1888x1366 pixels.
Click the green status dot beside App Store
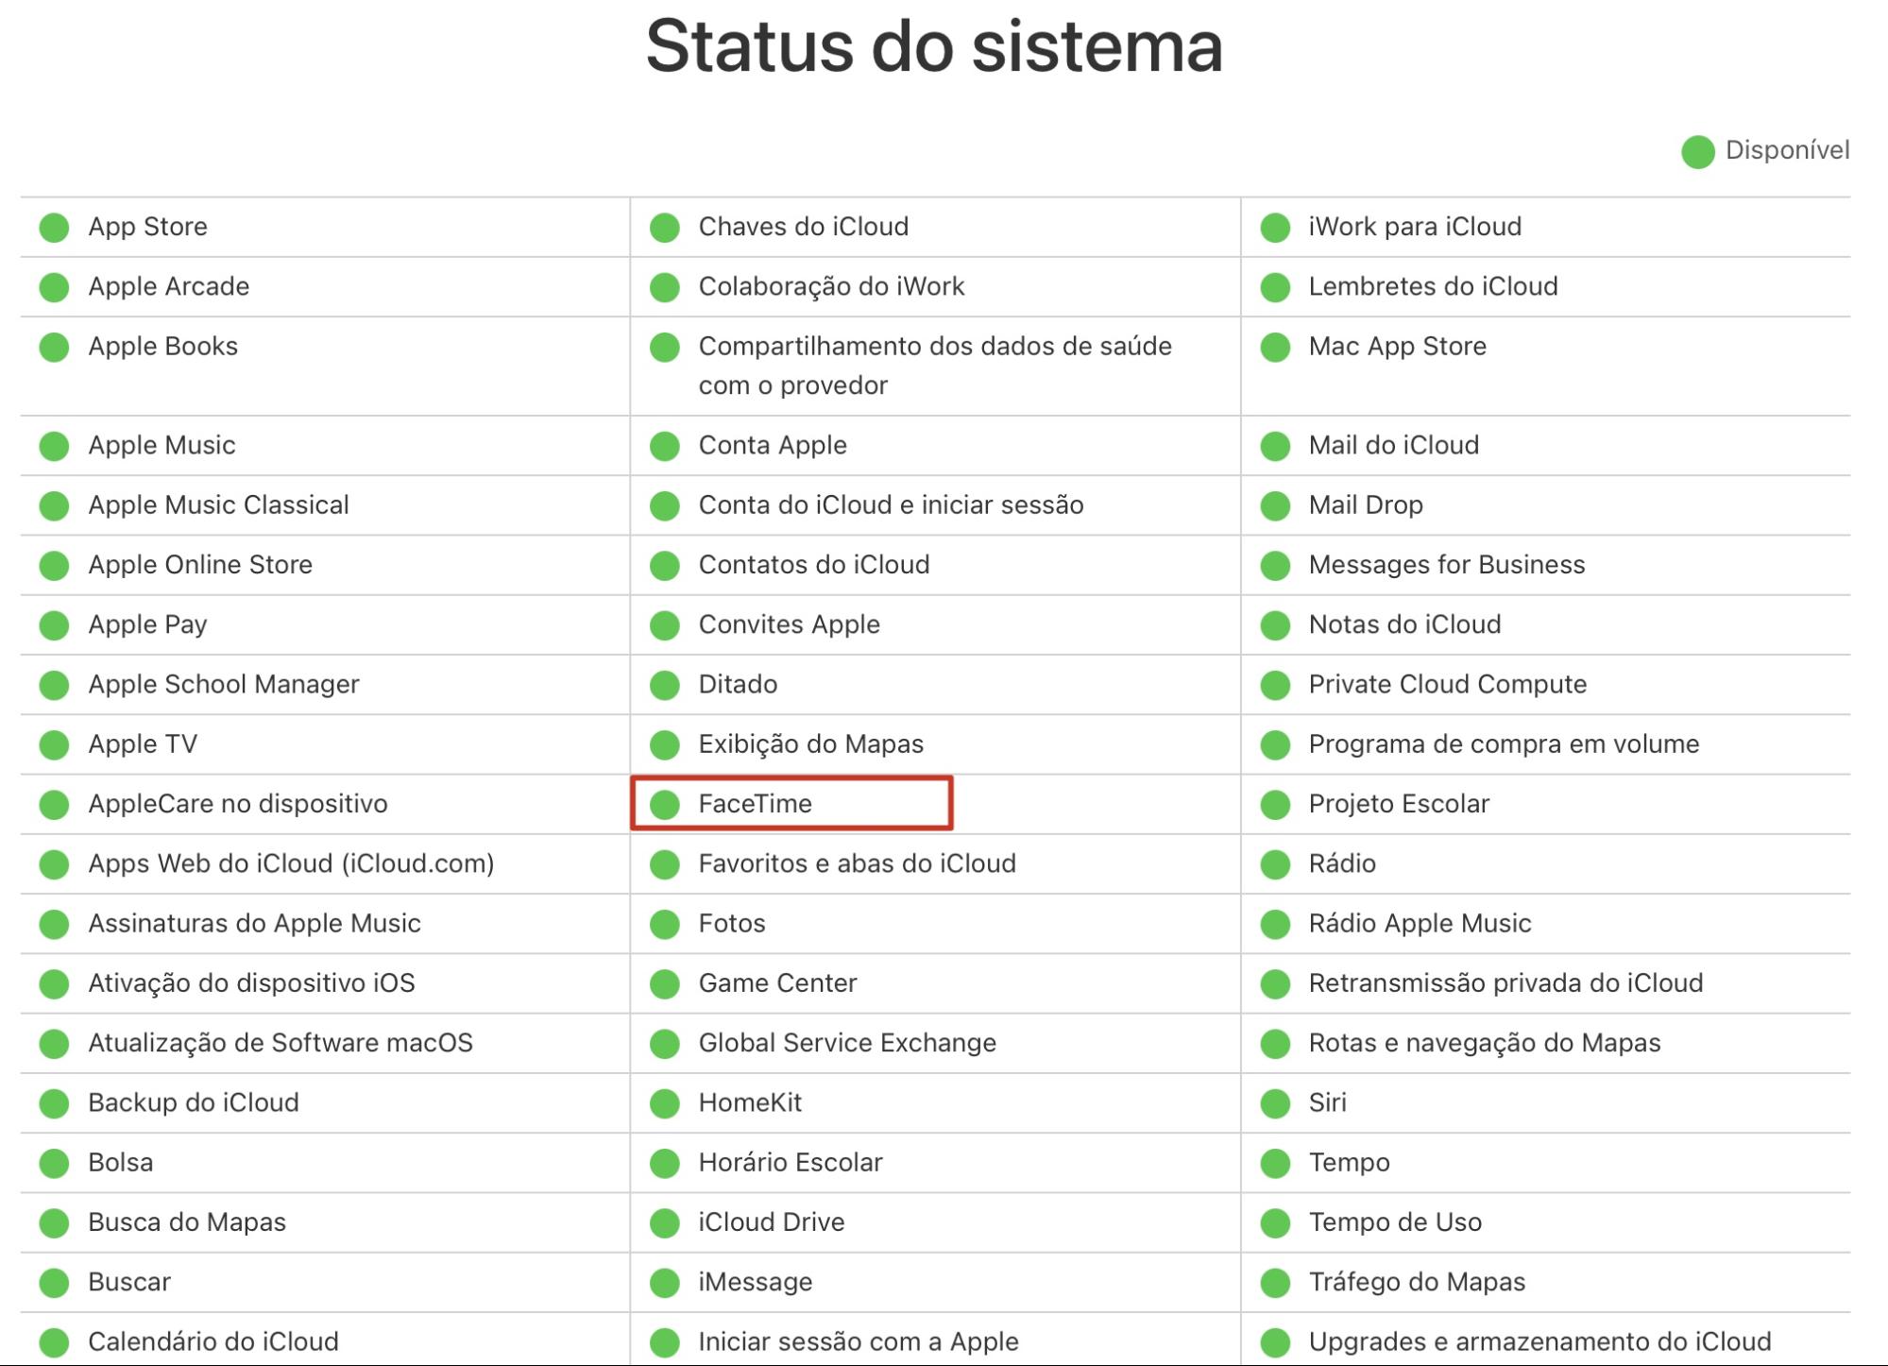coord(54,226)
